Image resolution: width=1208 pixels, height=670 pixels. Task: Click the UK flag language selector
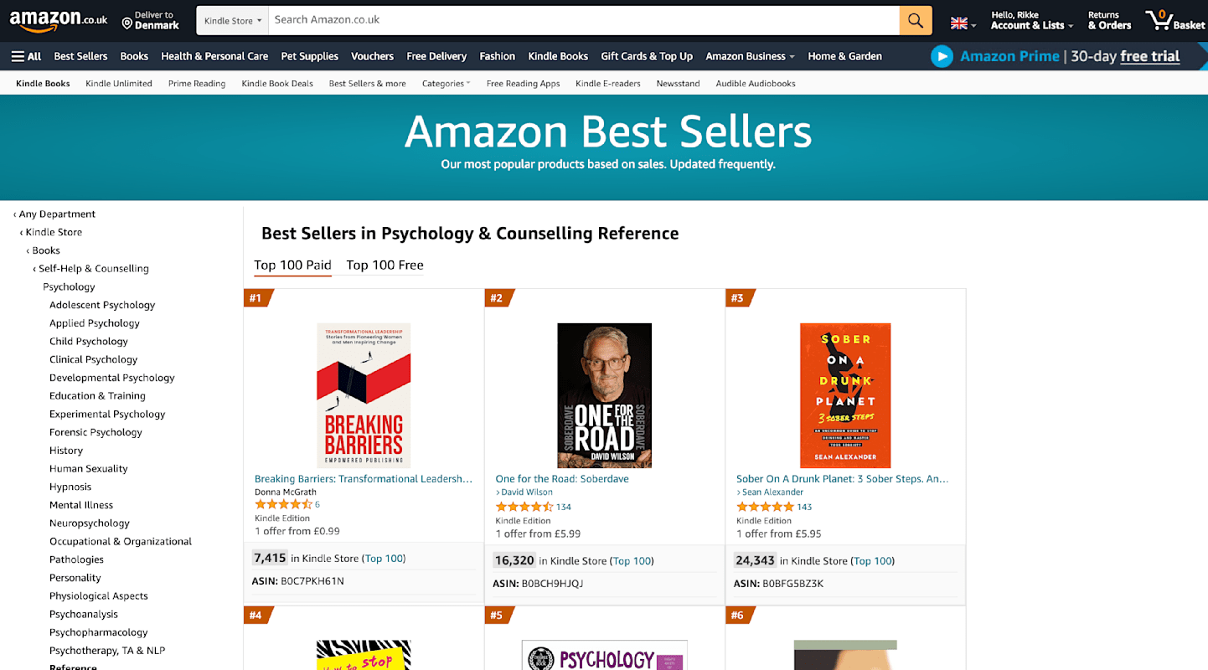click(963, 23)
